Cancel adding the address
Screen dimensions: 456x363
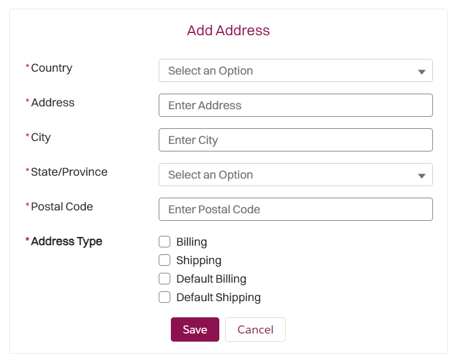[255, 329]
